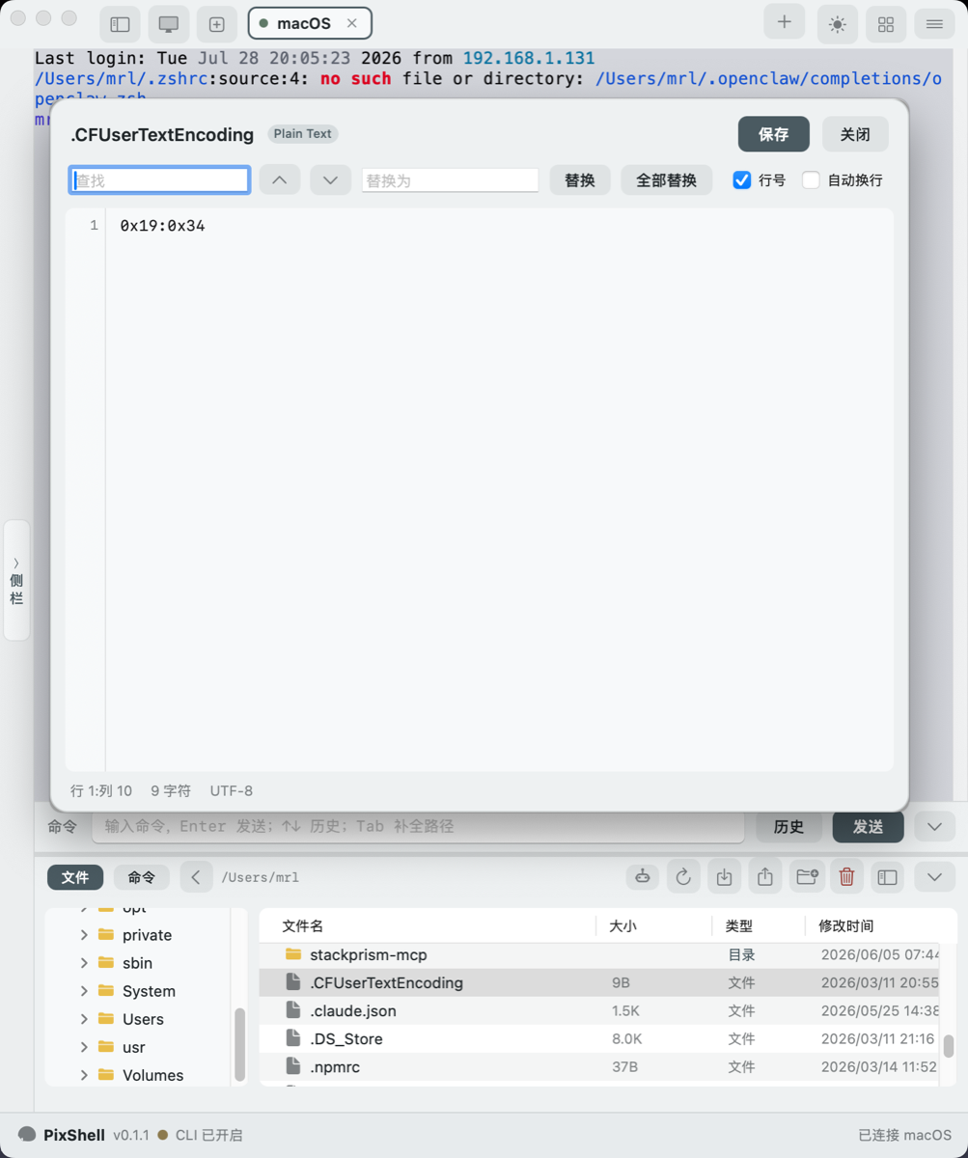968x1158 pixels.
Task: Click the /Users/mrl path text
Action: click(x=261, y=877)
